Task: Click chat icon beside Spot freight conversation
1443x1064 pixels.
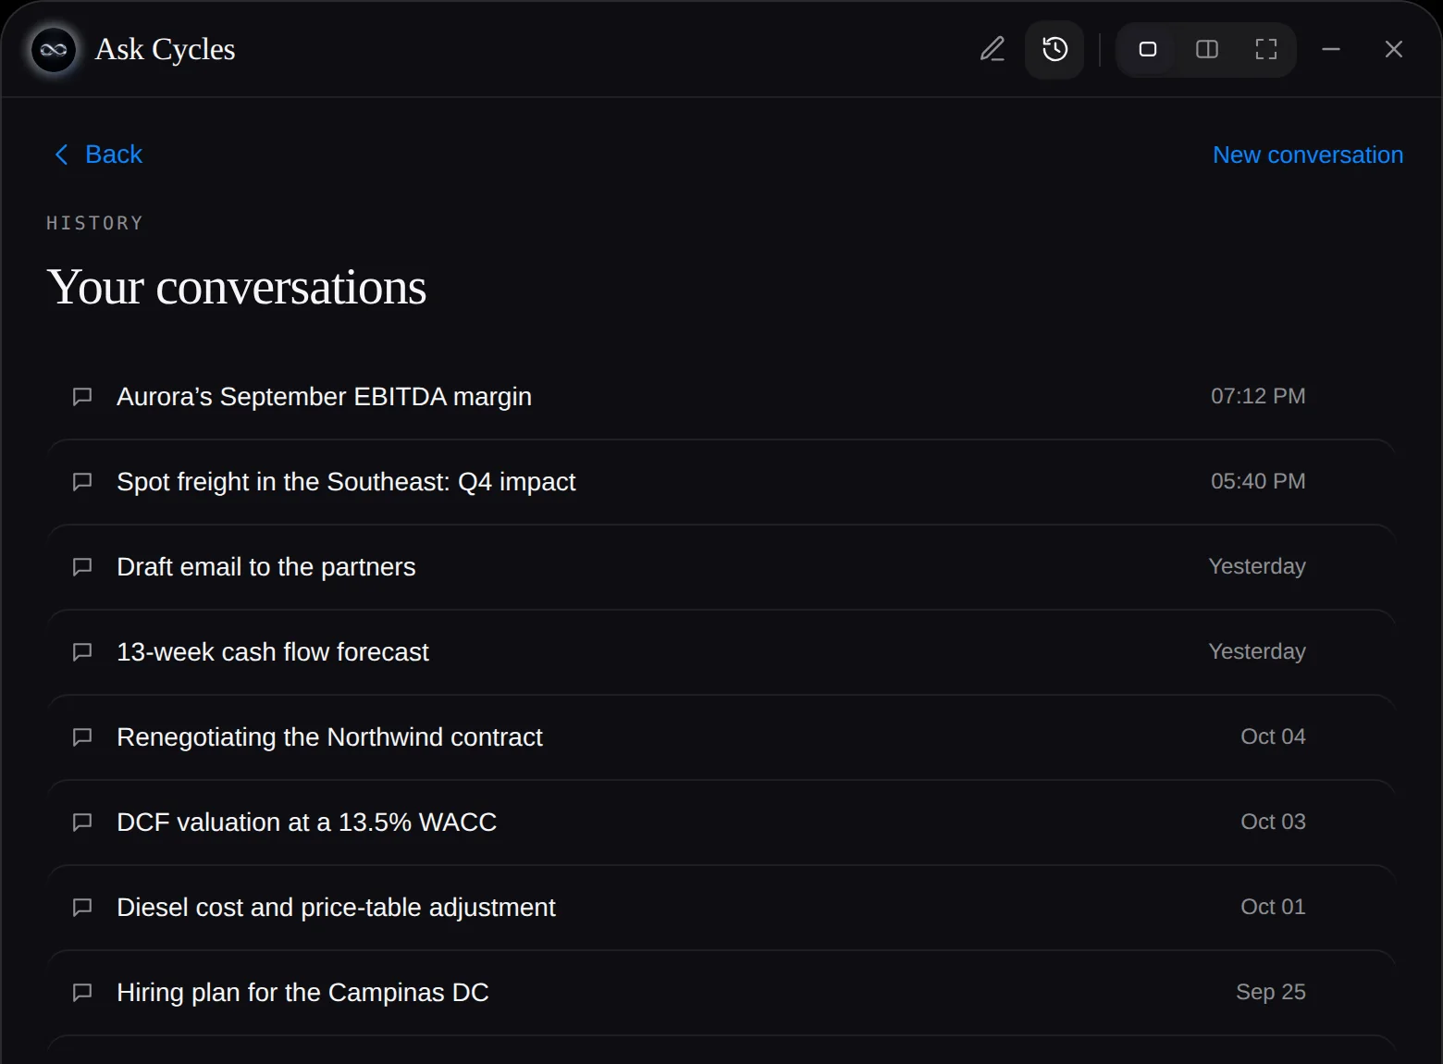Action: pyautogui.click(x=82, y=482)
